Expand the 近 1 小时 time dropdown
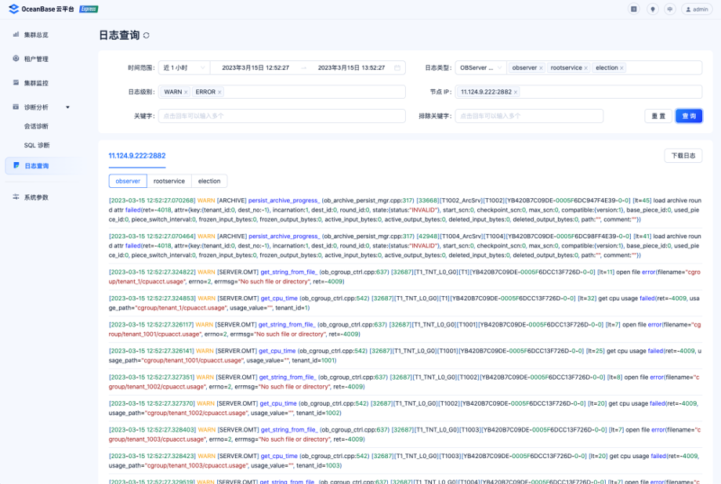721x484 pixels. [184, 67]
